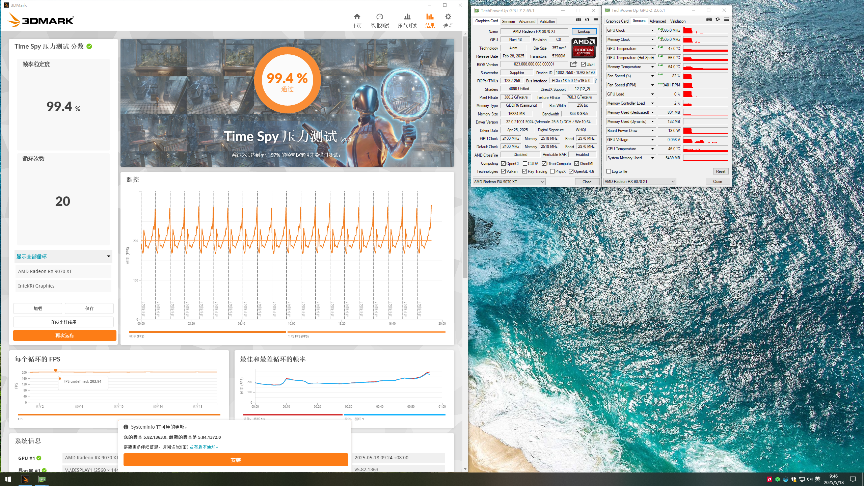Click the BIOS export share icon
864x486 pixels.
pos(573,64)
